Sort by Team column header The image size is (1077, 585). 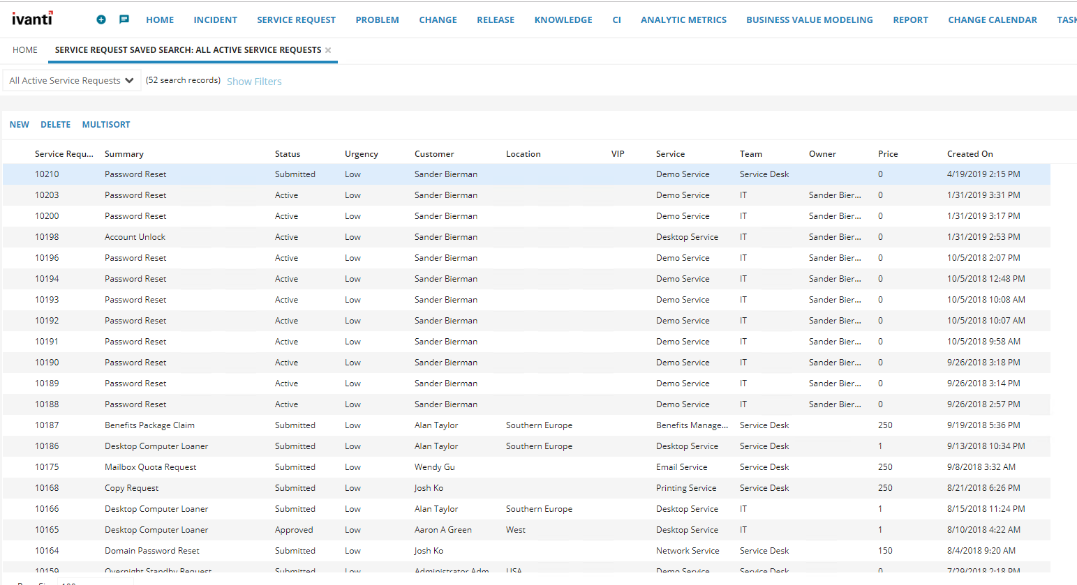tap(751, 154)
